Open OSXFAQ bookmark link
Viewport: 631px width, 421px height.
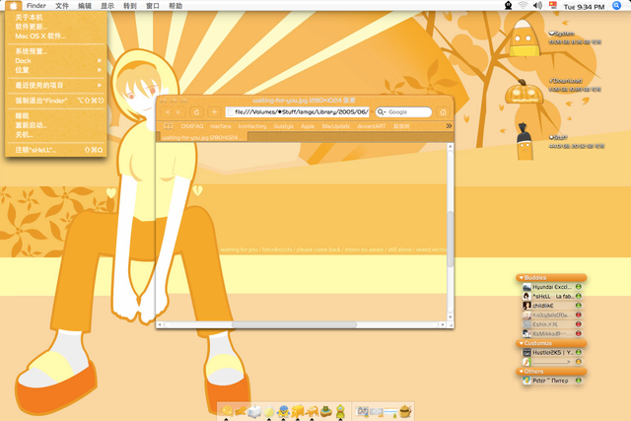192,126
